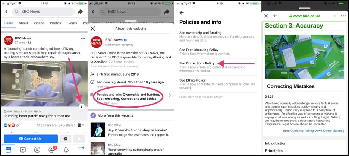Tap the www.bbc.co.uk address bar
349x156 pixels.
click(x=304, y=16)
